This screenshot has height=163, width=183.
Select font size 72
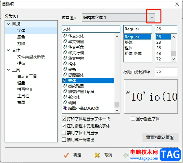click(159, 59)
